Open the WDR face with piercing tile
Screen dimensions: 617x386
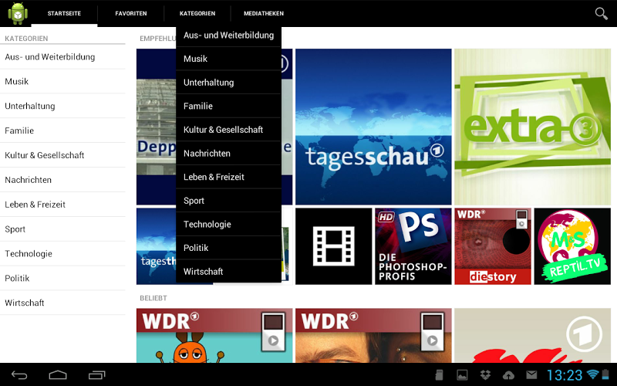click(x=373, y=335)
